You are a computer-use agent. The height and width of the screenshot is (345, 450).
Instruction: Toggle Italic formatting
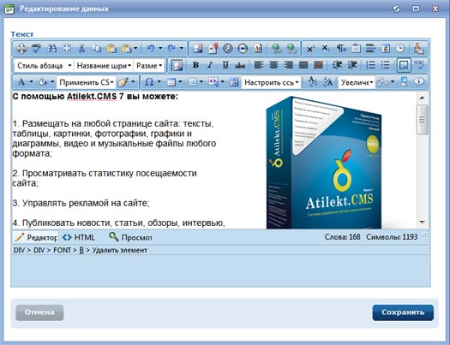click(x=210, y=65)
